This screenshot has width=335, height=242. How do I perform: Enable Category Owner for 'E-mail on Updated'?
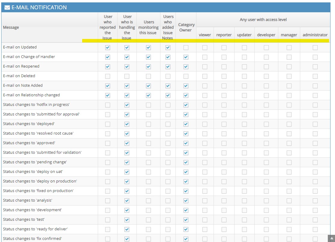pos(186,48)
